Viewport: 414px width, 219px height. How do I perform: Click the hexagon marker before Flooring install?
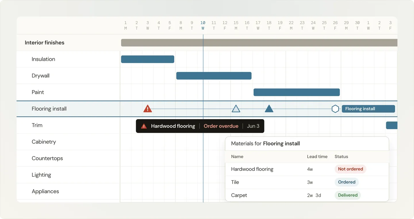click(335, 109)
